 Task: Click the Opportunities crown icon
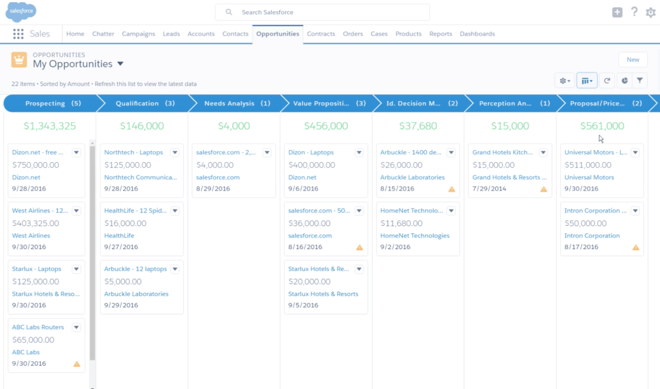[19, 60]
